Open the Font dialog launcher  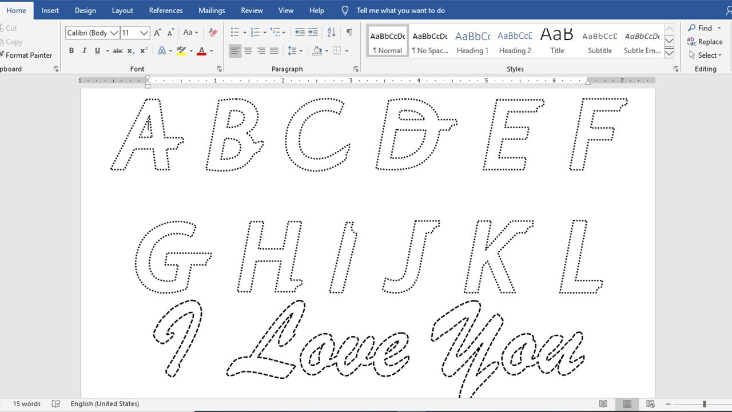coord(219,69)
